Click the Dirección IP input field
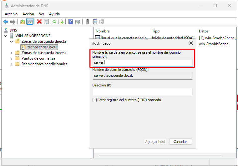 [x=142, y=91]
